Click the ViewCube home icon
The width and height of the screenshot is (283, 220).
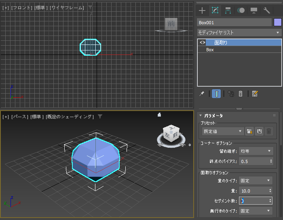pyautogui.click(x=159, y=115)
